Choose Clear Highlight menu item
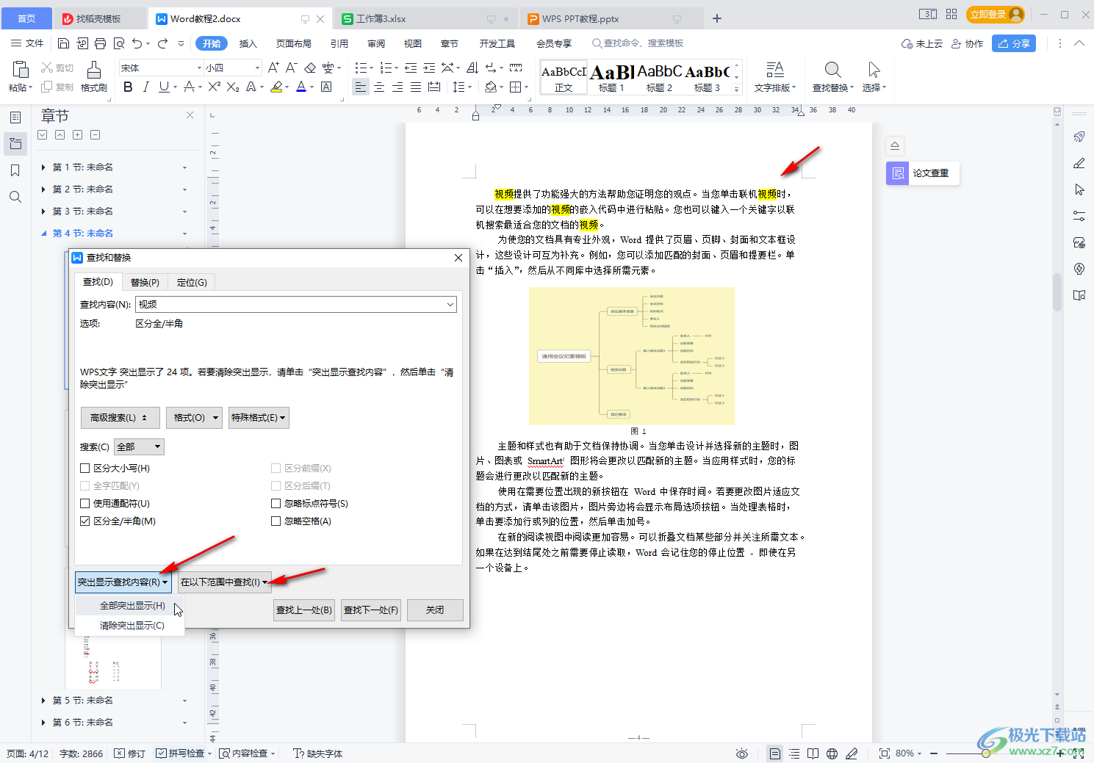Image resolution: width=1094 pixels, height=763 pixels. coord(132,626)
